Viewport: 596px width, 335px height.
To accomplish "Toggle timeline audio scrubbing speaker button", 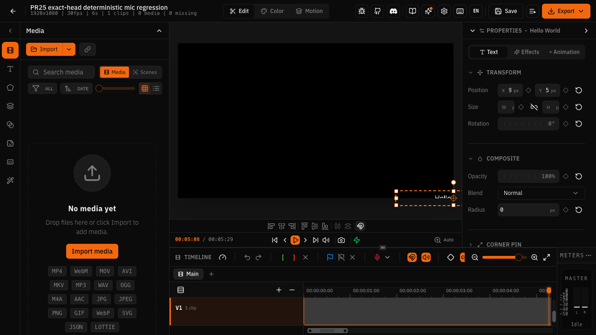I will pyautogui.click(x=426, y=257).
